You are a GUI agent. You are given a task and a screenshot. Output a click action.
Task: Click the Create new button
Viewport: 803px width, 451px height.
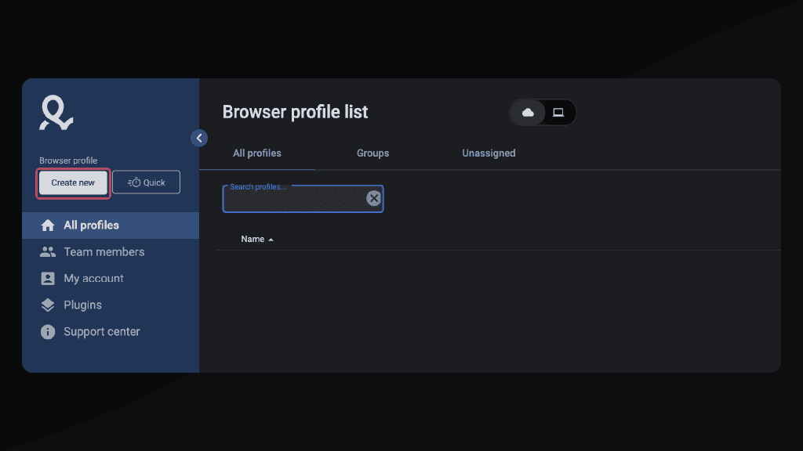pos(72,182)
